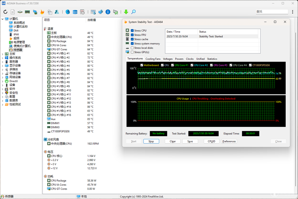The height and width of the screenshot is (199, 298).
Task: Click the 当前值 column header
Action: pyautogui.click(x=91, y=20)
